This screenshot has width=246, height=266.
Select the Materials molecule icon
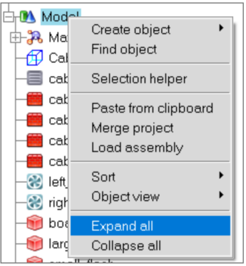tap(35, 37)
